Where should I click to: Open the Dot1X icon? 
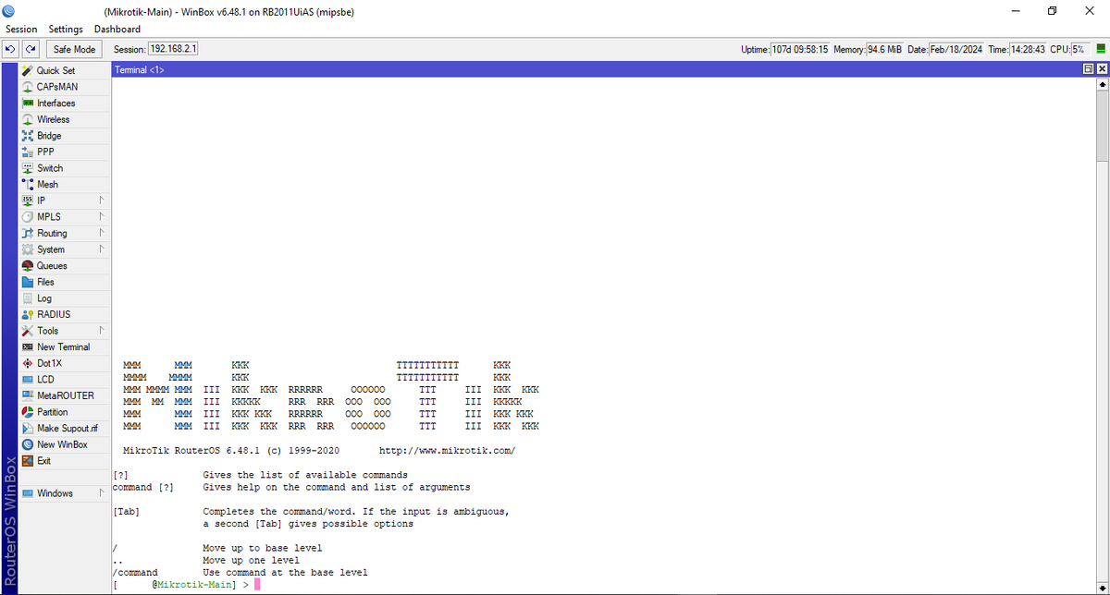point(28,363)
